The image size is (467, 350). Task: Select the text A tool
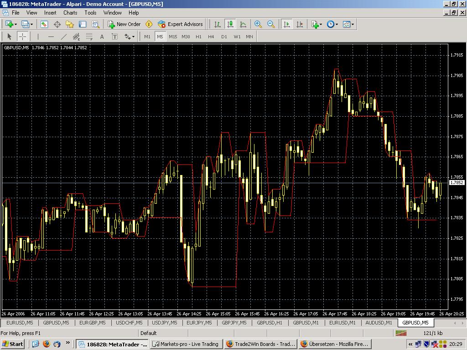click(102, 36)
